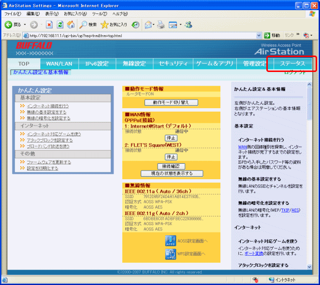Switch to the IPv6設定 tab
The height and width of the screenshot is (285, 320).
(97, 64)
